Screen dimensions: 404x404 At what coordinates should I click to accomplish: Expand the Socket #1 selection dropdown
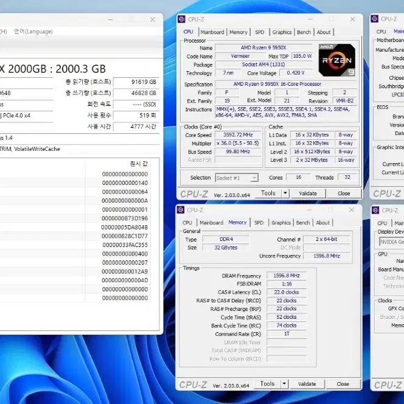click(237, 178)
